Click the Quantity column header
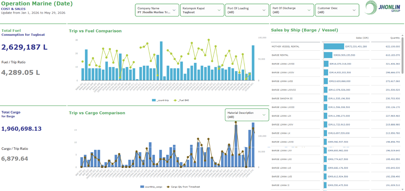The width and height of the screenshot is (405, 191). point(395,38)
